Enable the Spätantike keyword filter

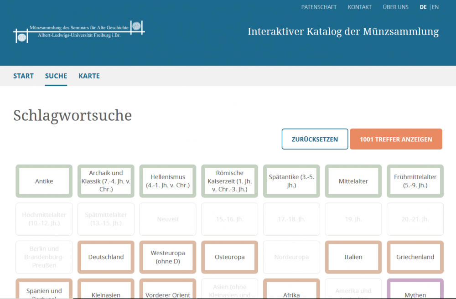pyautogui.click(x=291, y=181)
